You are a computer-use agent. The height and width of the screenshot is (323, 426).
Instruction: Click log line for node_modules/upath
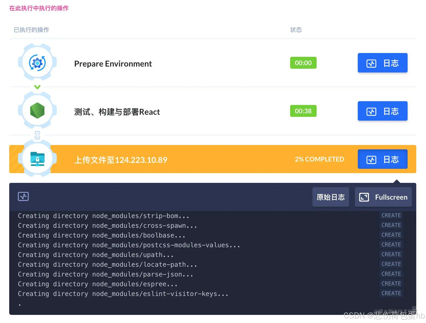tap(96, 255)
